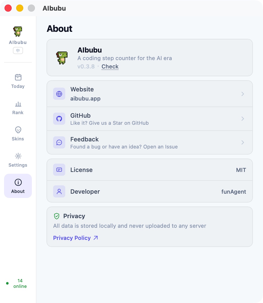The width and height of the screenshot is (263, 303).
Task: Click the AIbubu mascot avatar in sidebar
Action: point(18,31)
